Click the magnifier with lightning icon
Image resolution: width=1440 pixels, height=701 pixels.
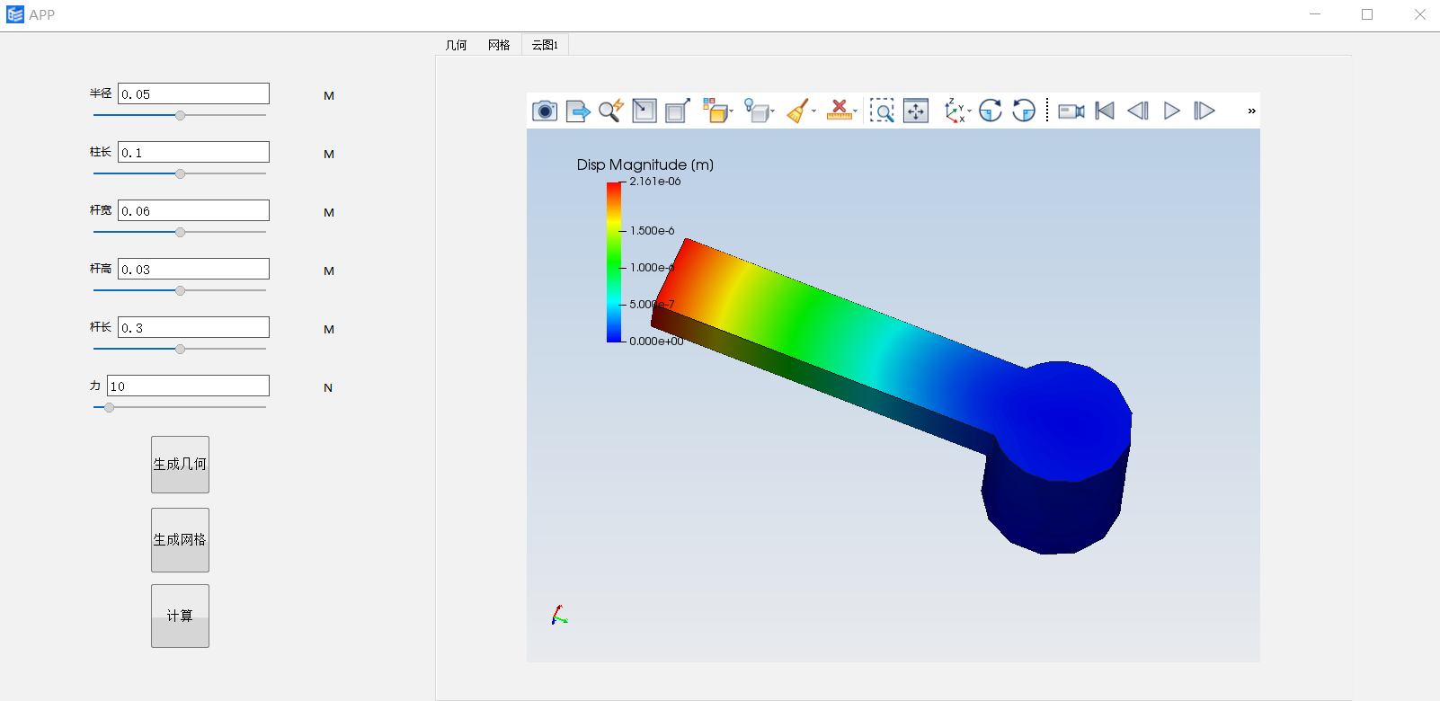tap(611, 111)
